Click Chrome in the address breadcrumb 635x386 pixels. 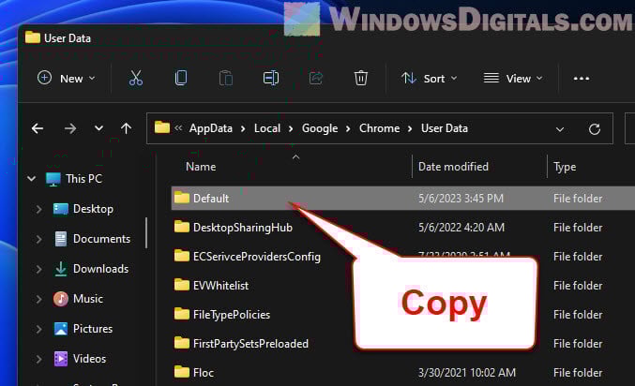click(x=379, y=128)
